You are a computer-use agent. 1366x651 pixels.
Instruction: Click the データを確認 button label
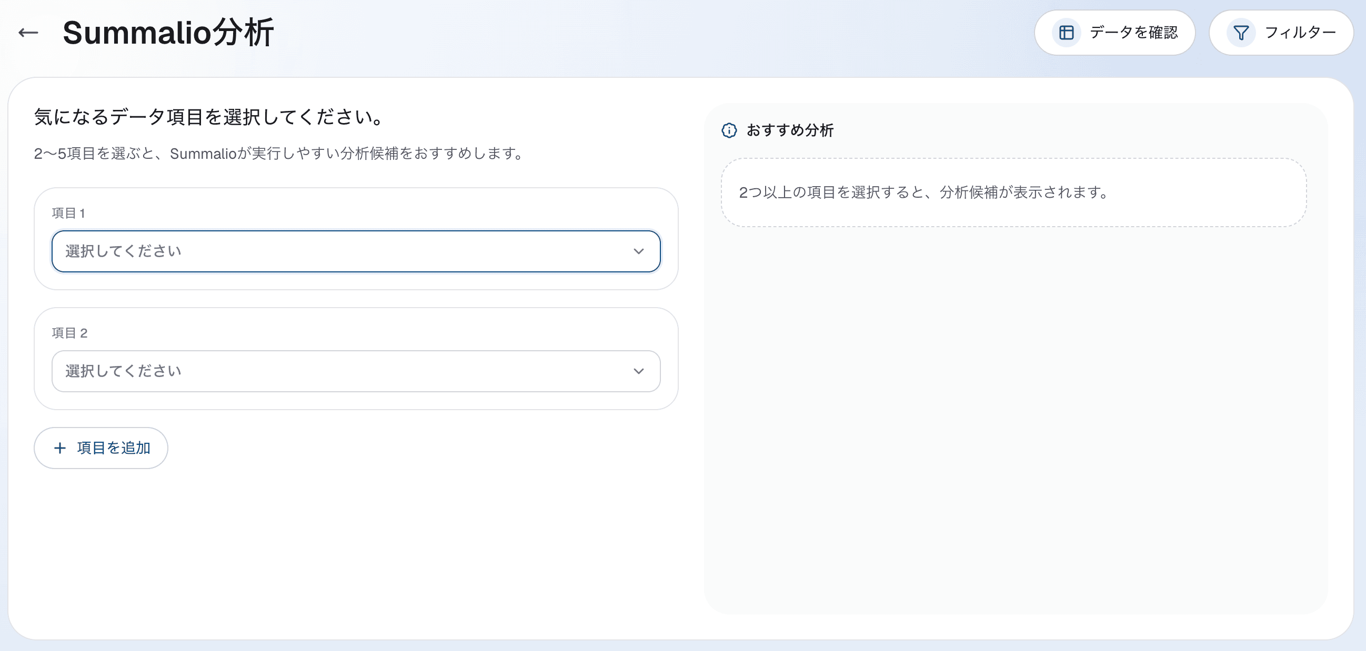(x=1134, y=33)
